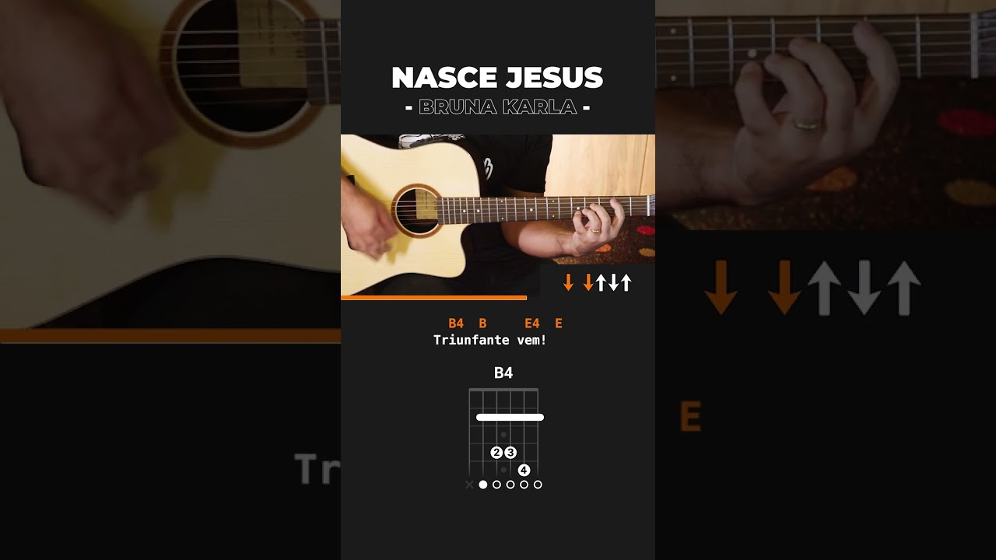Screen dimensions: 996x560
Task: Click the orange video progress bar
Action: (433, 297)
